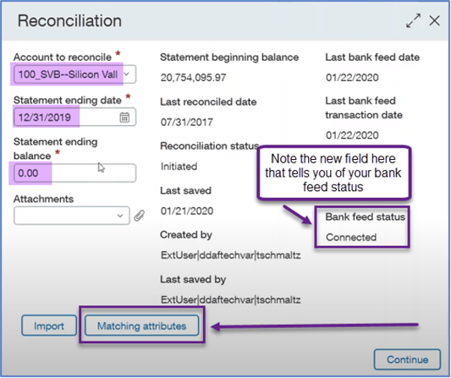Attach a file using the paperclip icon
Image resolution: width=451 pixels, height=378 pixels.
[140, 216]
